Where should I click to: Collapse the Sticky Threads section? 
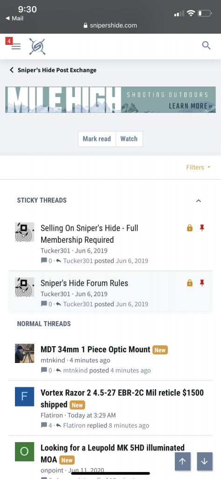(199, 201)
